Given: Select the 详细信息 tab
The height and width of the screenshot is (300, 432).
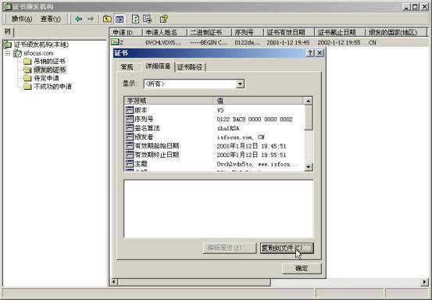Looking at the screenshot, I should pyautogui.click(x=158, y=66).
